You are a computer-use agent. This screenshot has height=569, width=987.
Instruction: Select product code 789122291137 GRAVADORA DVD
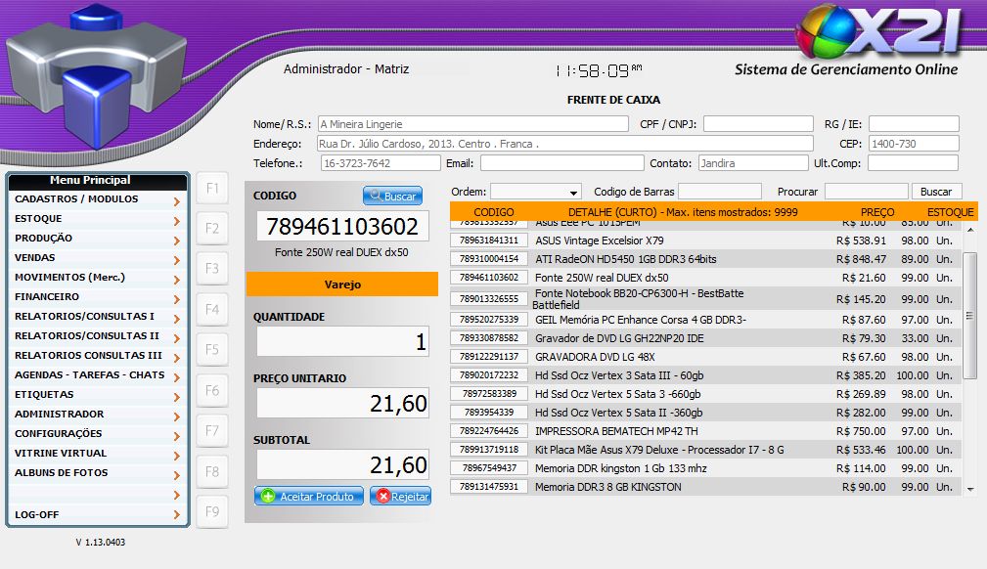point(489,357)
